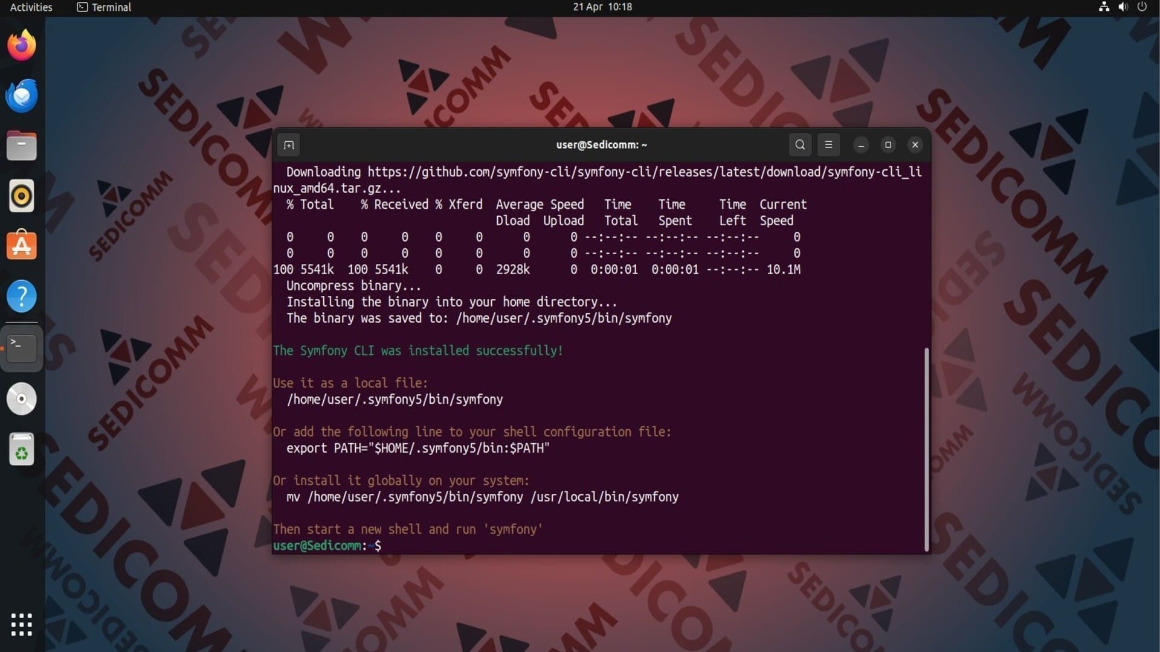Screen dimensions: 1160x652
Task: Click the terminal scrollbar handle
Action: (926, 450)
